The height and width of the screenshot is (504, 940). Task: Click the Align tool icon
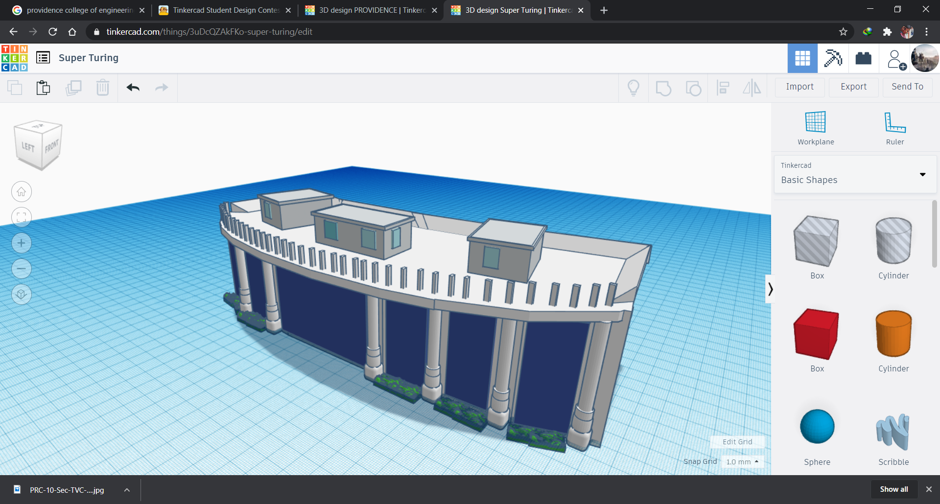point(723,88)
